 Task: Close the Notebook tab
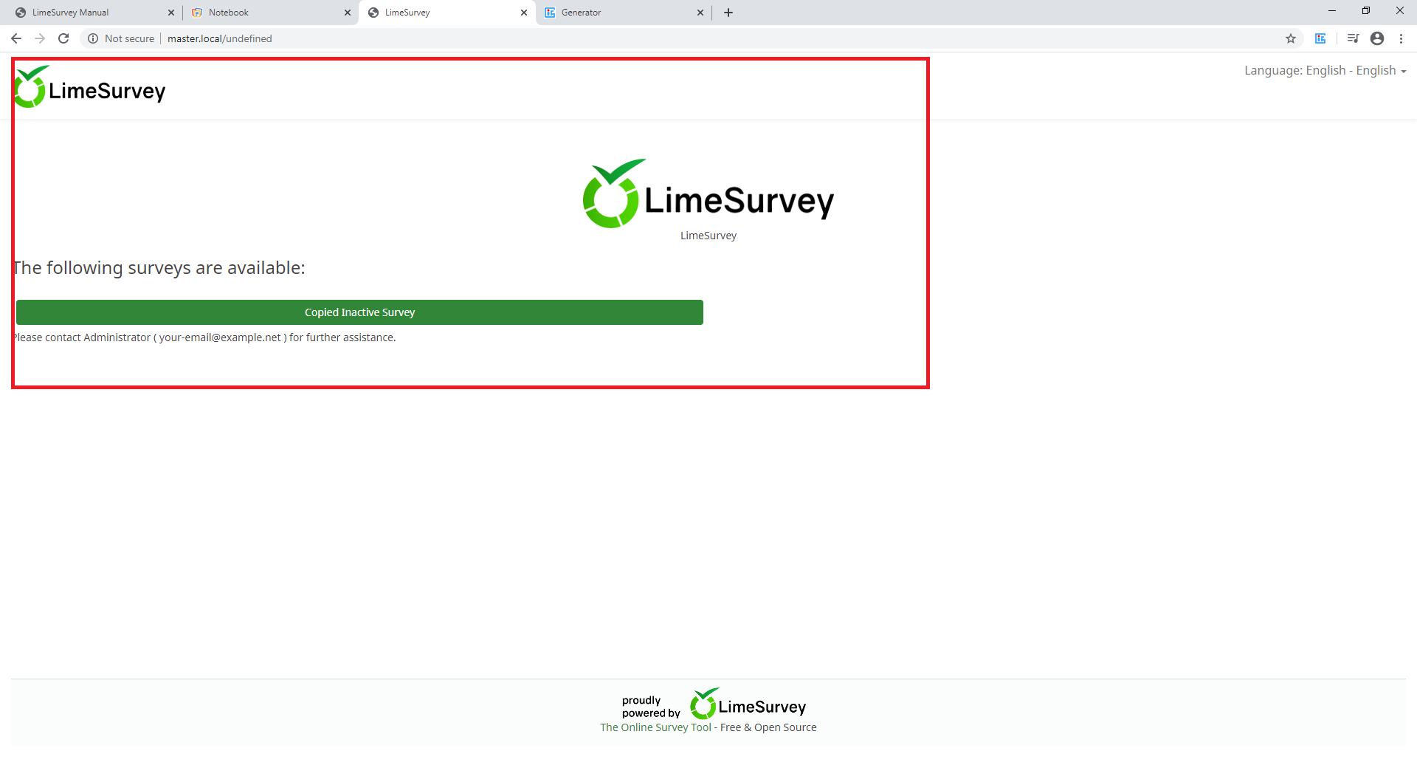pos(348,13)
